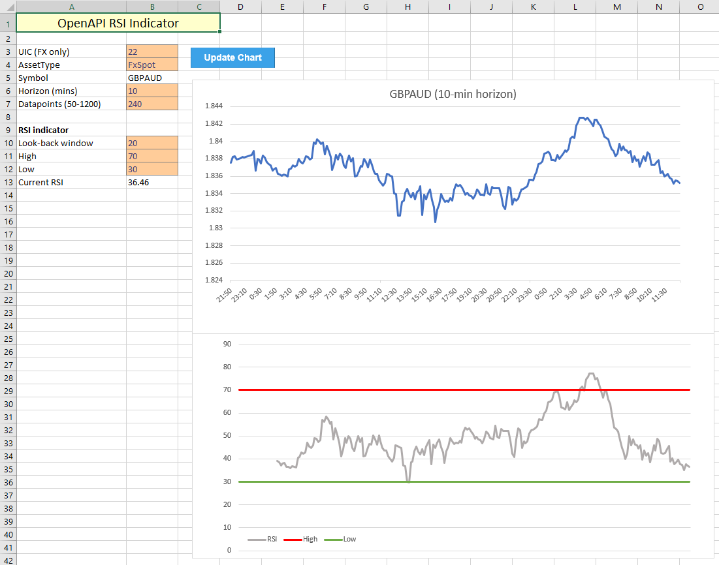
Task: Click the Symbol cell containing GBPAUD
Action: (152, 78)
